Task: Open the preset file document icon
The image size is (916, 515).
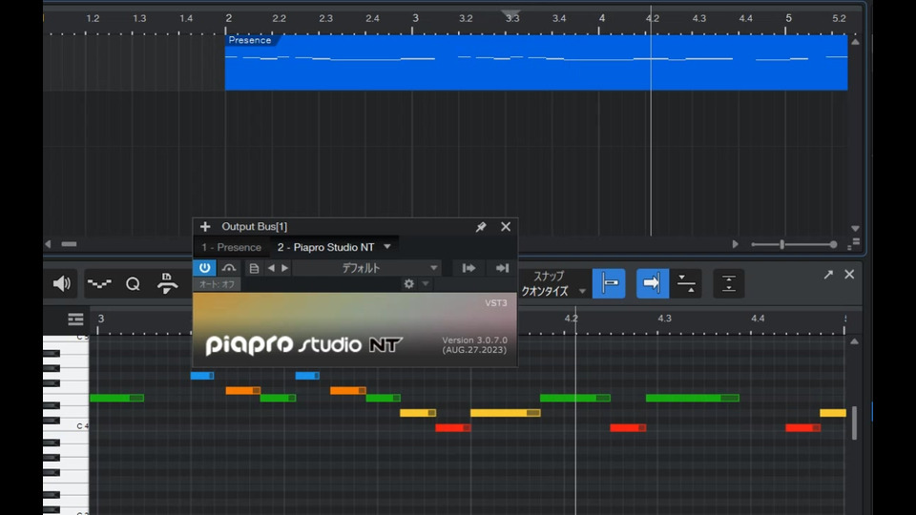Action: 254,268
